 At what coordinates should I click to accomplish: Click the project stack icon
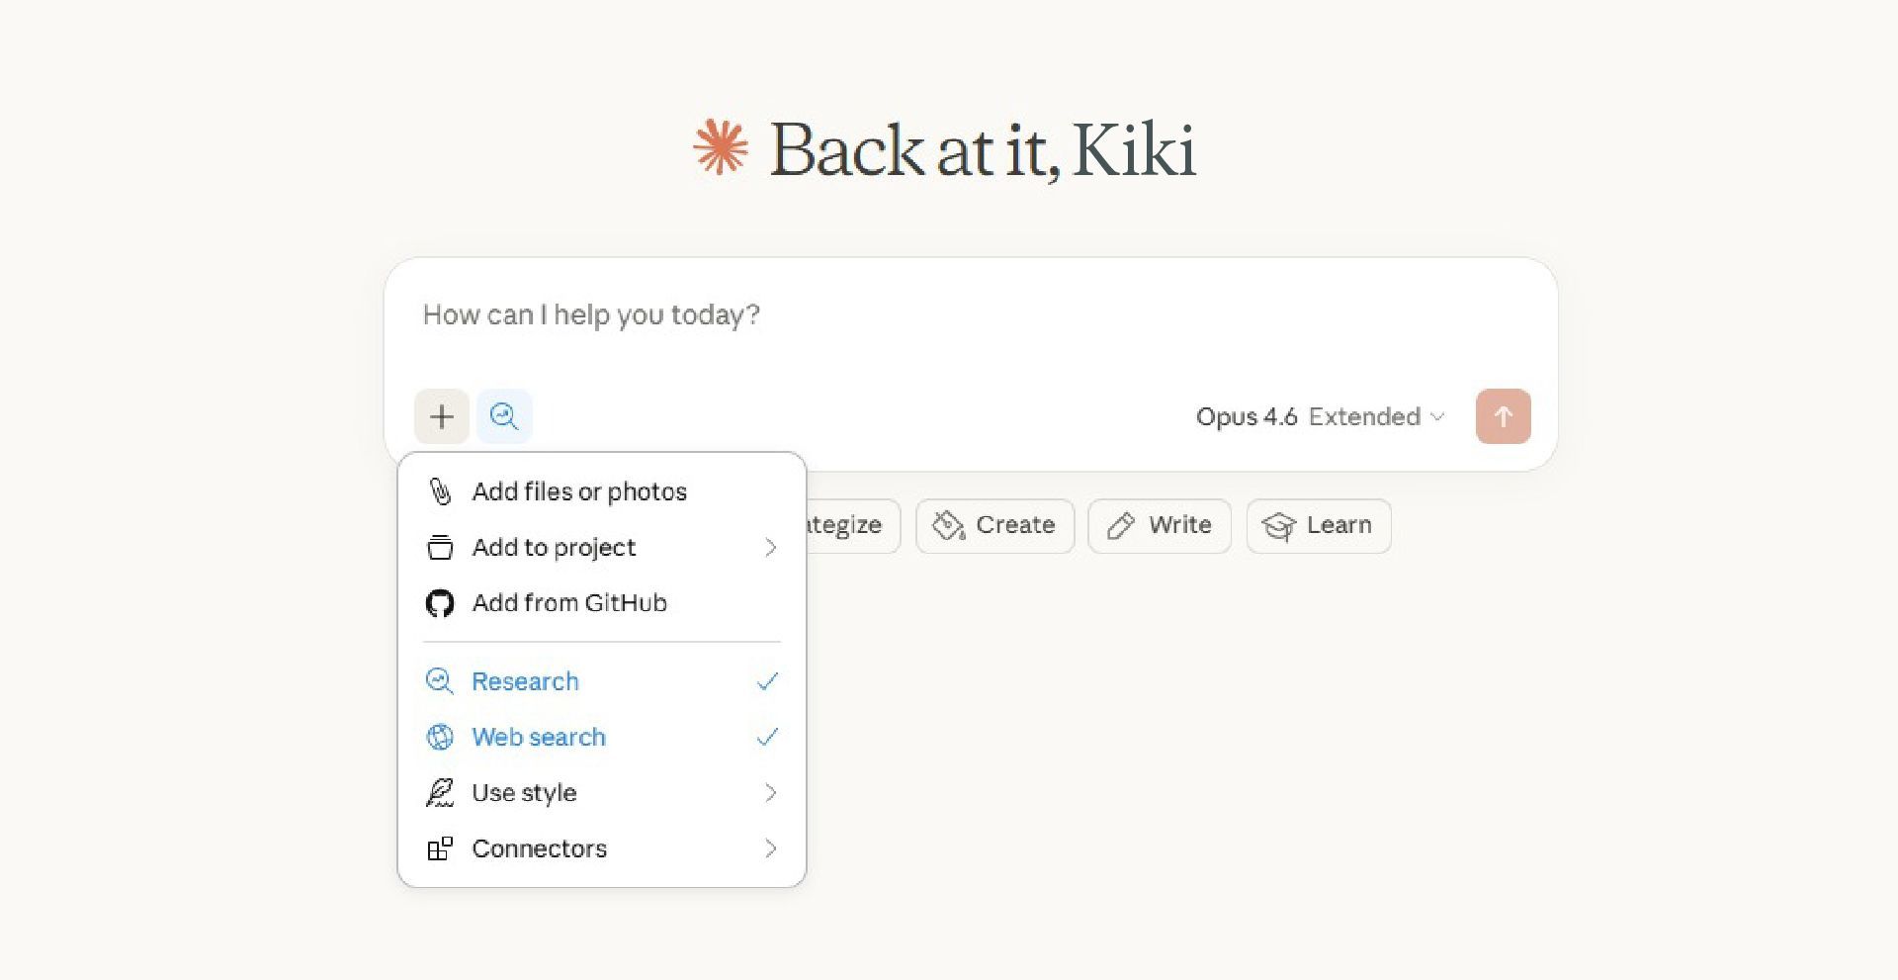(440, 547)
